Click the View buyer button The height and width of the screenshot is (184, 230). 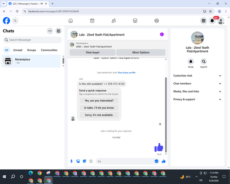tap(92, 52)
